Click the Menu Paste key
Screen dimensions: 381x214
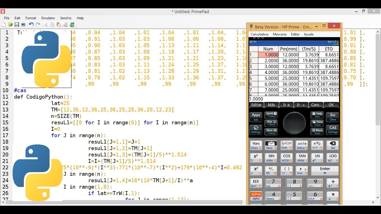pos(317,131)
